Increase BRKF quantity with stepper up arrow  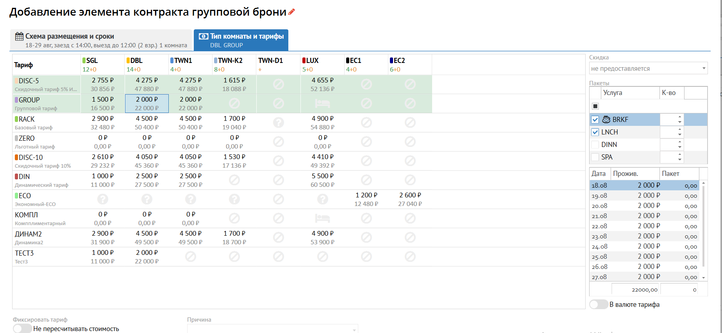680,117
